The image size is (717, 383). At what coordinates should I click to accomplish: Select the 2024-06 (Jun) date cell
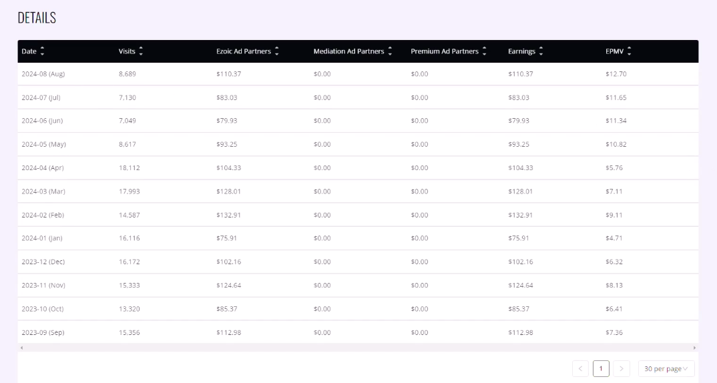pos(42,121)
